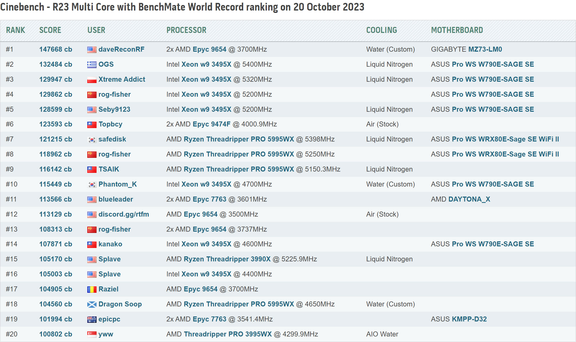Open the 105003 cb score entry
This screenshot has width=576, height=342.
tap(56, 274)
